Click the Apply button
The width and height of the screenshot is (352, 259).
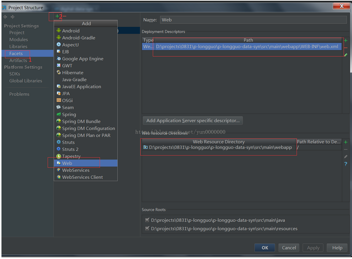pos(313,248)
